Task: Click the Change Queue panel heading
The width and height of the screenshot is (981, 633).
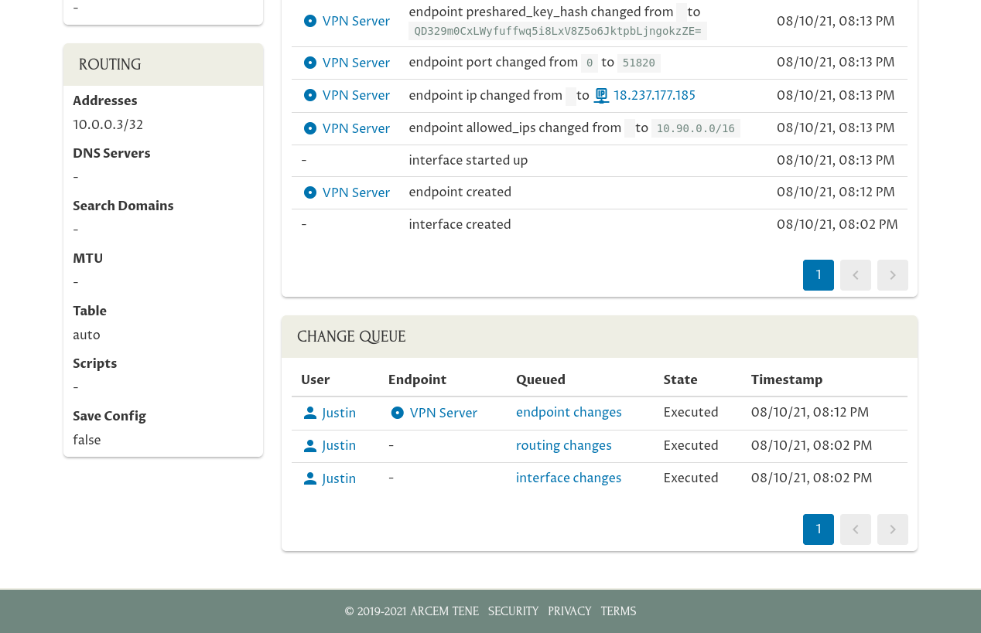Action: pyautogui.click(x=351, y=337)
